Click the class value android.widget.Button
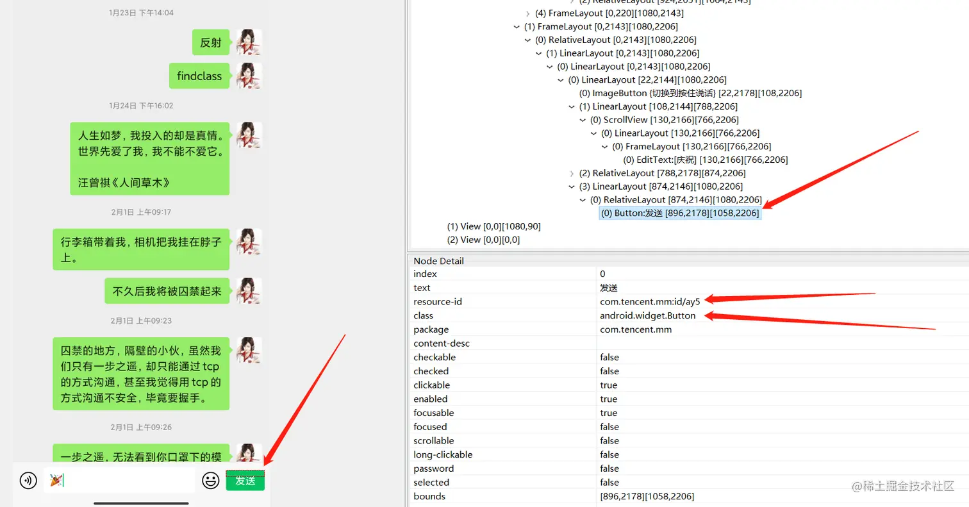The height and width of the screenshot is (507, 969). coord(647,315)
